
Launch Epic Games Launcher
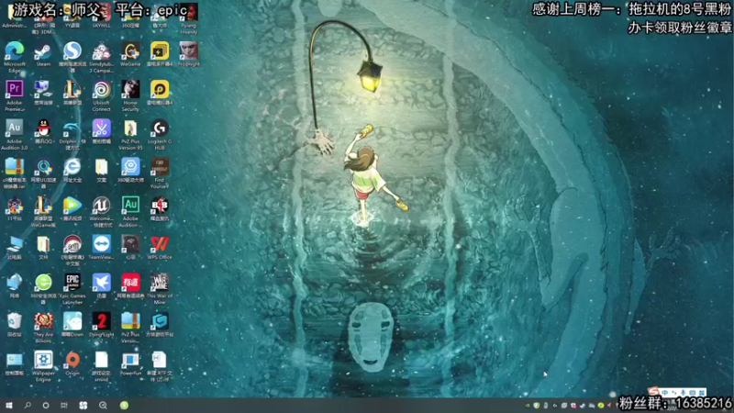(72, 283)
